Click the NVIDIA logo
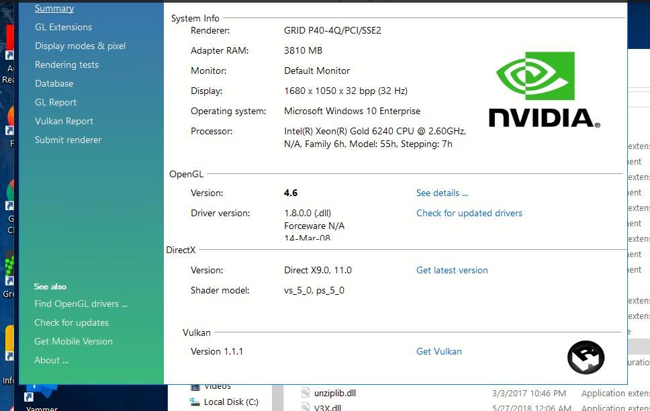The image size is (650, 411). point(543,89)
